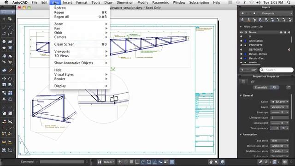Click the Zoom magnifier icon in status bar
Viewport: 295px width, 166px height.
[x=217, y=162]
